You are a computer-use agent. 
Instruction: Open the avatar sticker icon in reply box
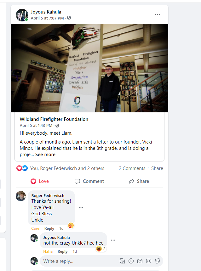point(122,261)
